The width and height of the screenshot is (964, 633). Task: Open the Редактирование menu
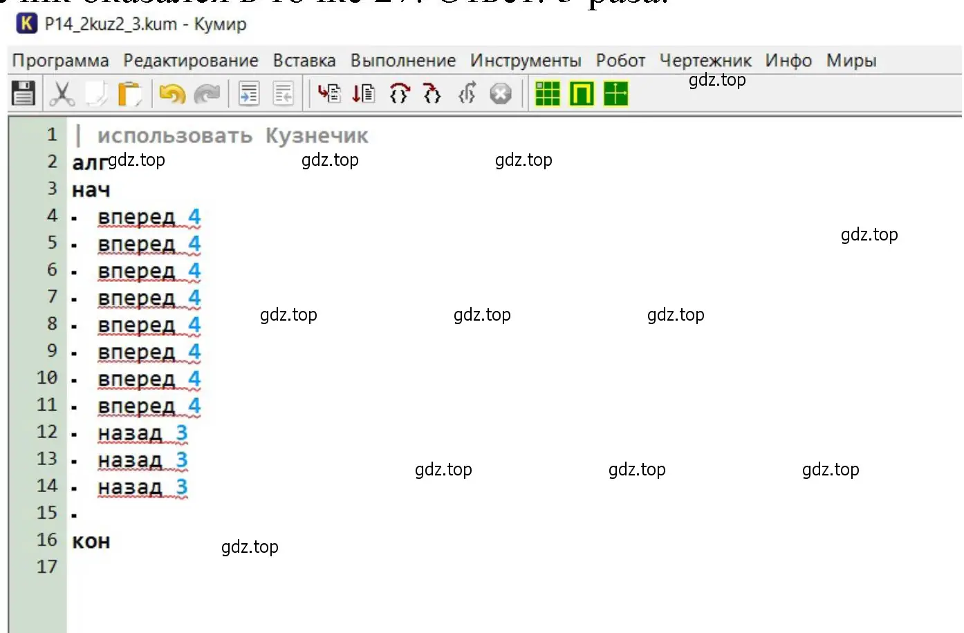191,61
